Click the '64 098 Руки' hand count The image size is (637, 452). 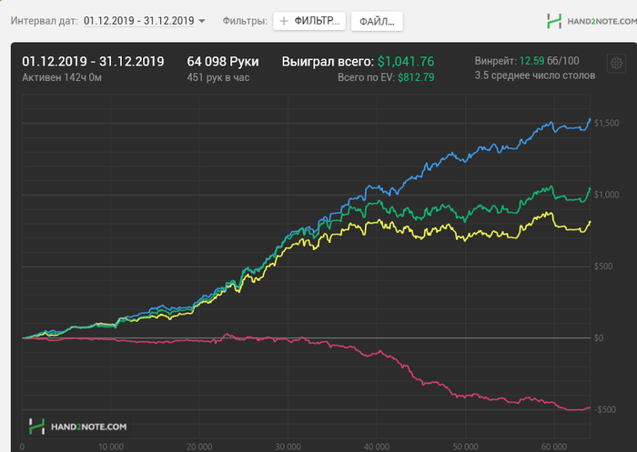(223, 61)
